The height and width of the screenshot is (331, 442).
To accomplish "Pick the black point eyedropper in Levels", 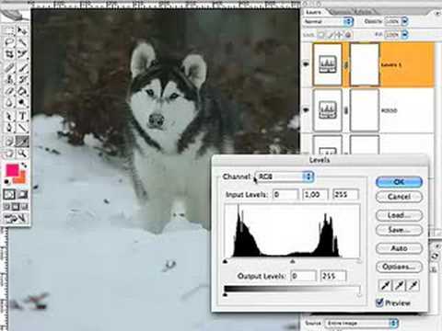I will pyautogui.click(x=385, y=286).
